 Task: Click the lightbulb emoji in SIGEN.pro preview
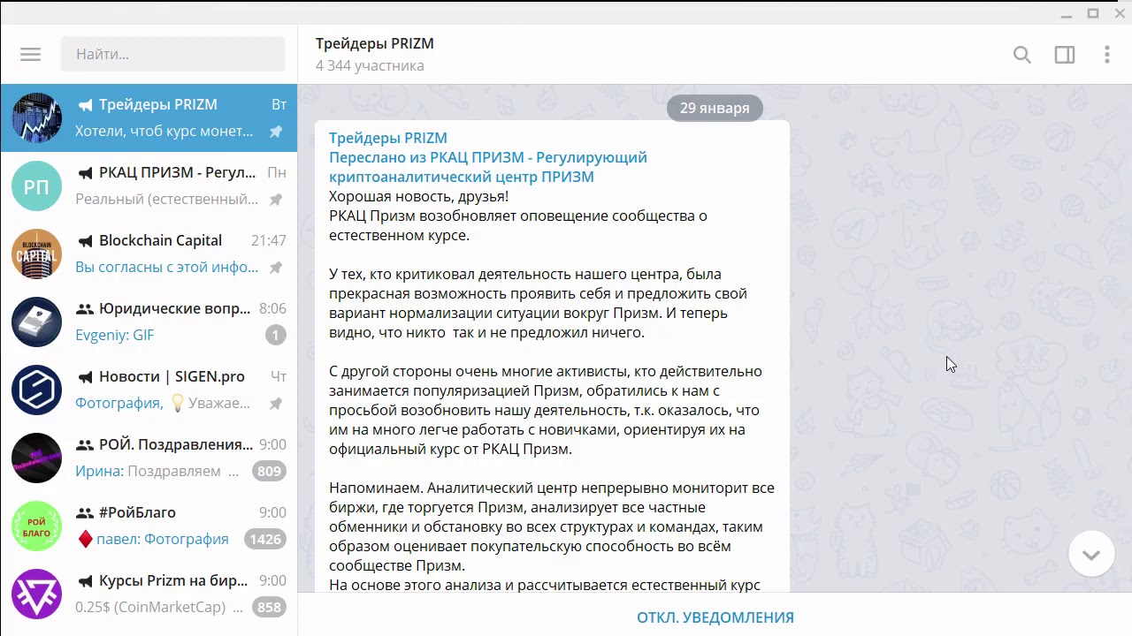point(177,403)
